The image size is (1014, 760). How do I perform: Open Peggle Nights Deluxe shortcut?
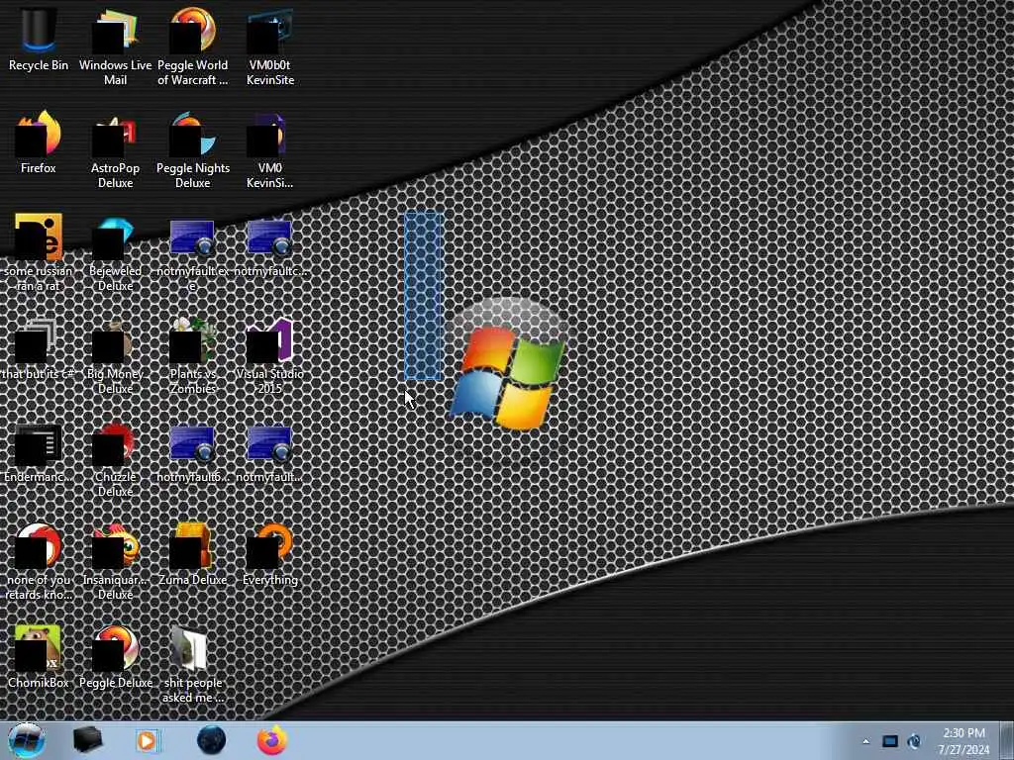pos(193,150)
